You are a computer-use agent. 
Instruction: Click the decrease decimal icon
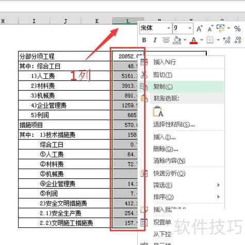pyautogui.click(x=238, y=40)
